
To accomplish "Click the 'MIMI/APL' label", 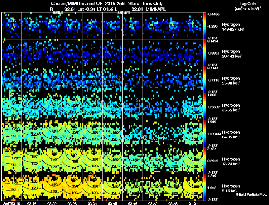I will click(x=156, y=9).
